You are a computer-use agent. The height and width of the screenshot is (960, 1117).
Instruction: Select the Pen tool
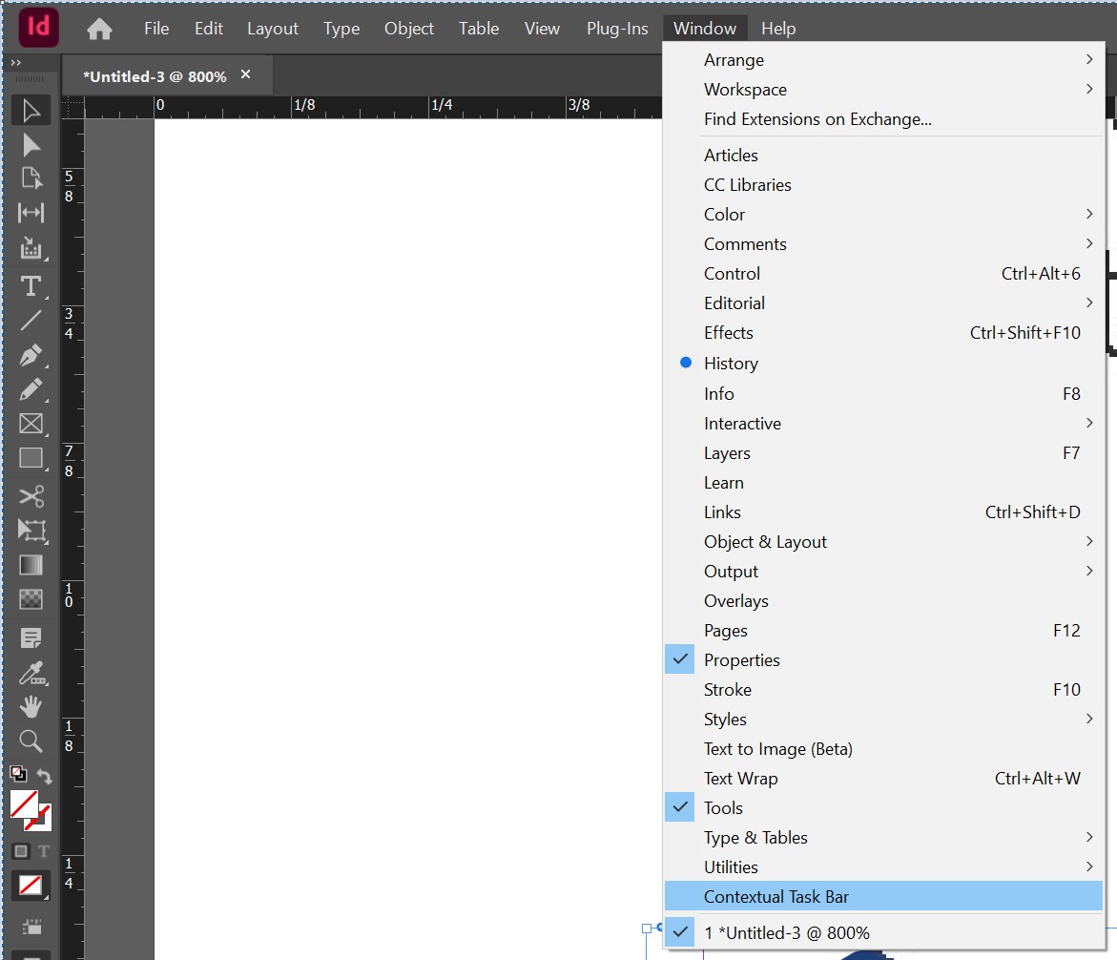[x=31, y=354]
